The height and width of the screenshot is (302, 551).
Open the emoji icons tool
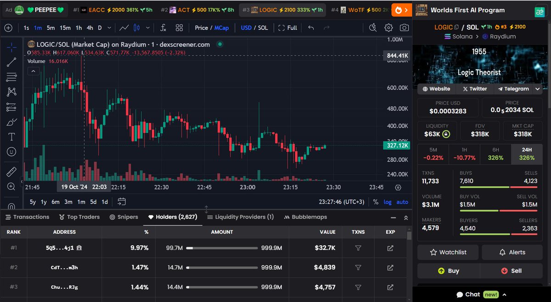click(11, 152)
